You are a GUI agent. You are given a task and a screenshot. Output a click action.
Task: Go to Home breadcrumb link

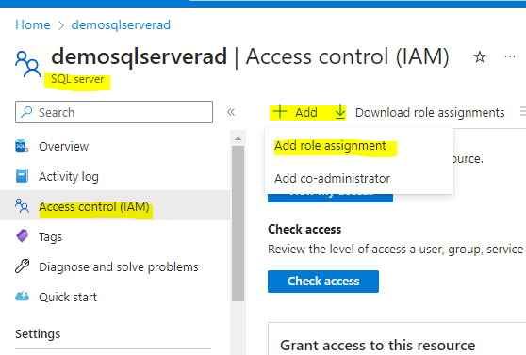(33, 24)
